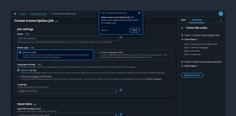Screen dimensions: 236x116
Task: Open the hamburger navigation menu
Action: click(x=15, y=14)
